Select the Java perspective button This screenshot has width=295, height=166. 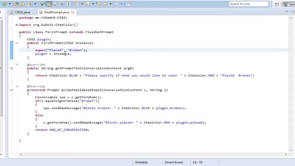point(289,4)
